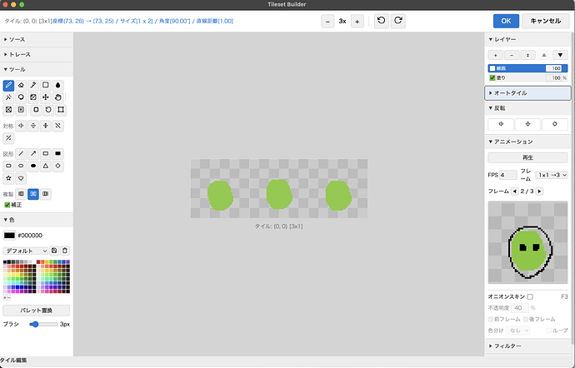This screenshot has height=368, width=575.
Task: Redo the last undone action
Action: click(x=397, y=21)
